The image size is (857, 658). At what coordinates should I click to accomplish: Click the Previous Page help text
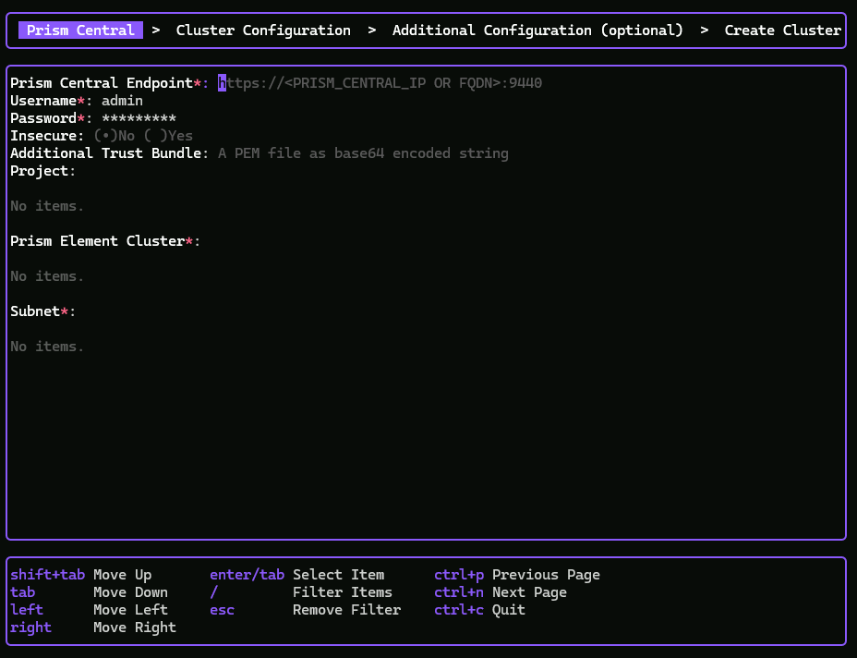546,575
